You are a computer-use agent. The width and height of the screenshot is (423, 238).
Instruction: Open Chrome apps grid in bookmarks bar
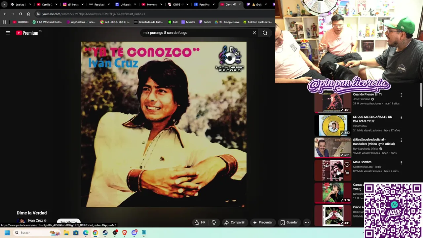4,22
